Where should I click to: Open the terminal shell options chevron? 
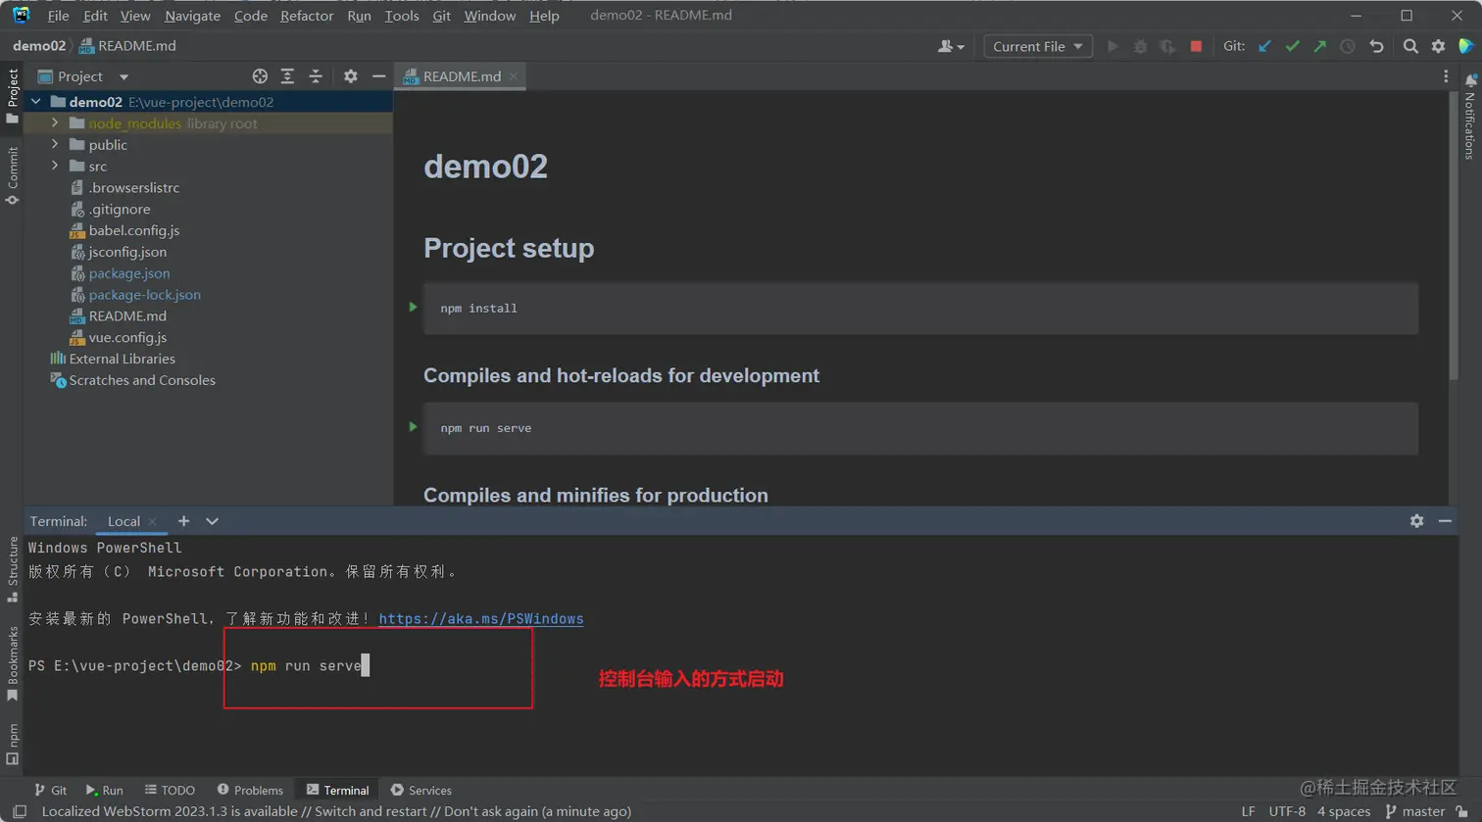[x=212, y=521]
